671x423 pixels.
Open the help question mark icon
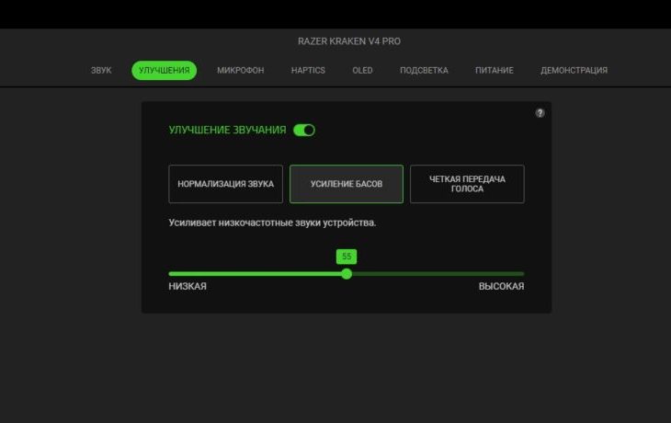540,113
